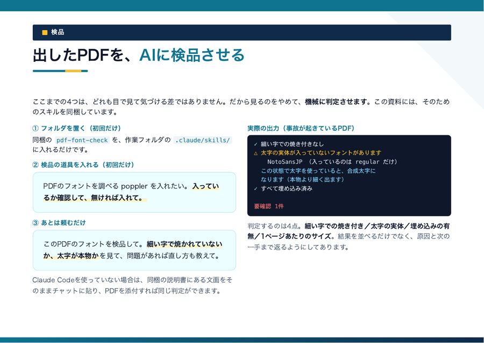
Task: Click terminal line なります（本物より細く出ます）
Action: pyautogui.click(x=302, y=179)
